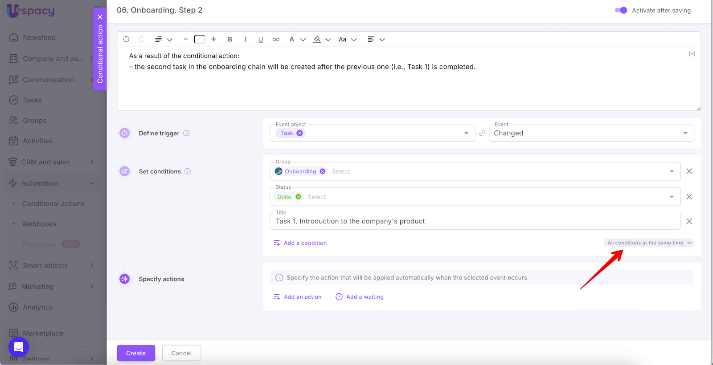Click the Title condition input field

[475, 221]
